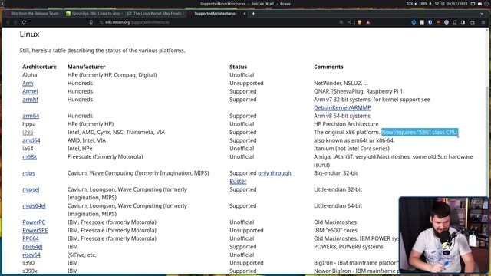Image resolution: width=491 pixels, height=276 pixels.
Task: Open the Arm architecture link
Action: 28,84
